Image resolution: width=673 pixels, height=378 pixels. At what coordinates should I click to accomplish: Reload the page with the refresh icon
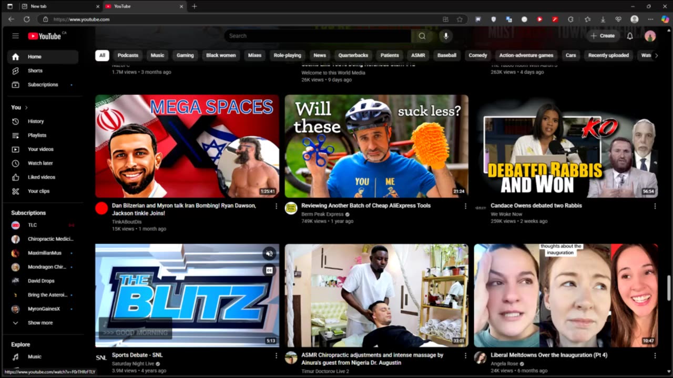(26, 19)
